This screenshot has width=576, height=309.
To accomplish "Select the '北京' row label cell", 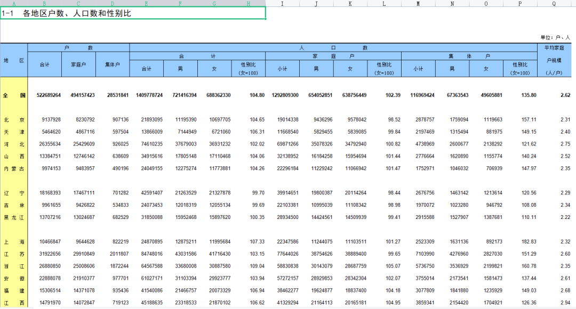I will point(14,120).
